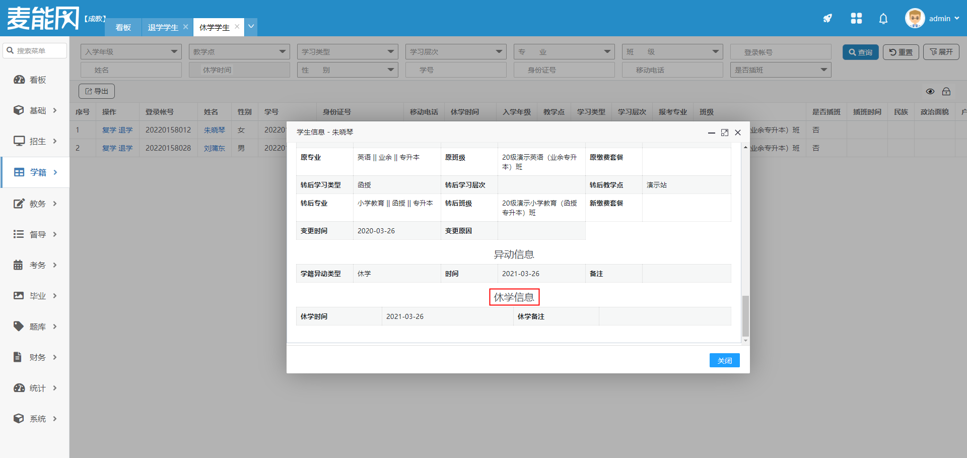Open the 是否插班 dropdown
Screen dimensions: 967x458
coord(780,70)
